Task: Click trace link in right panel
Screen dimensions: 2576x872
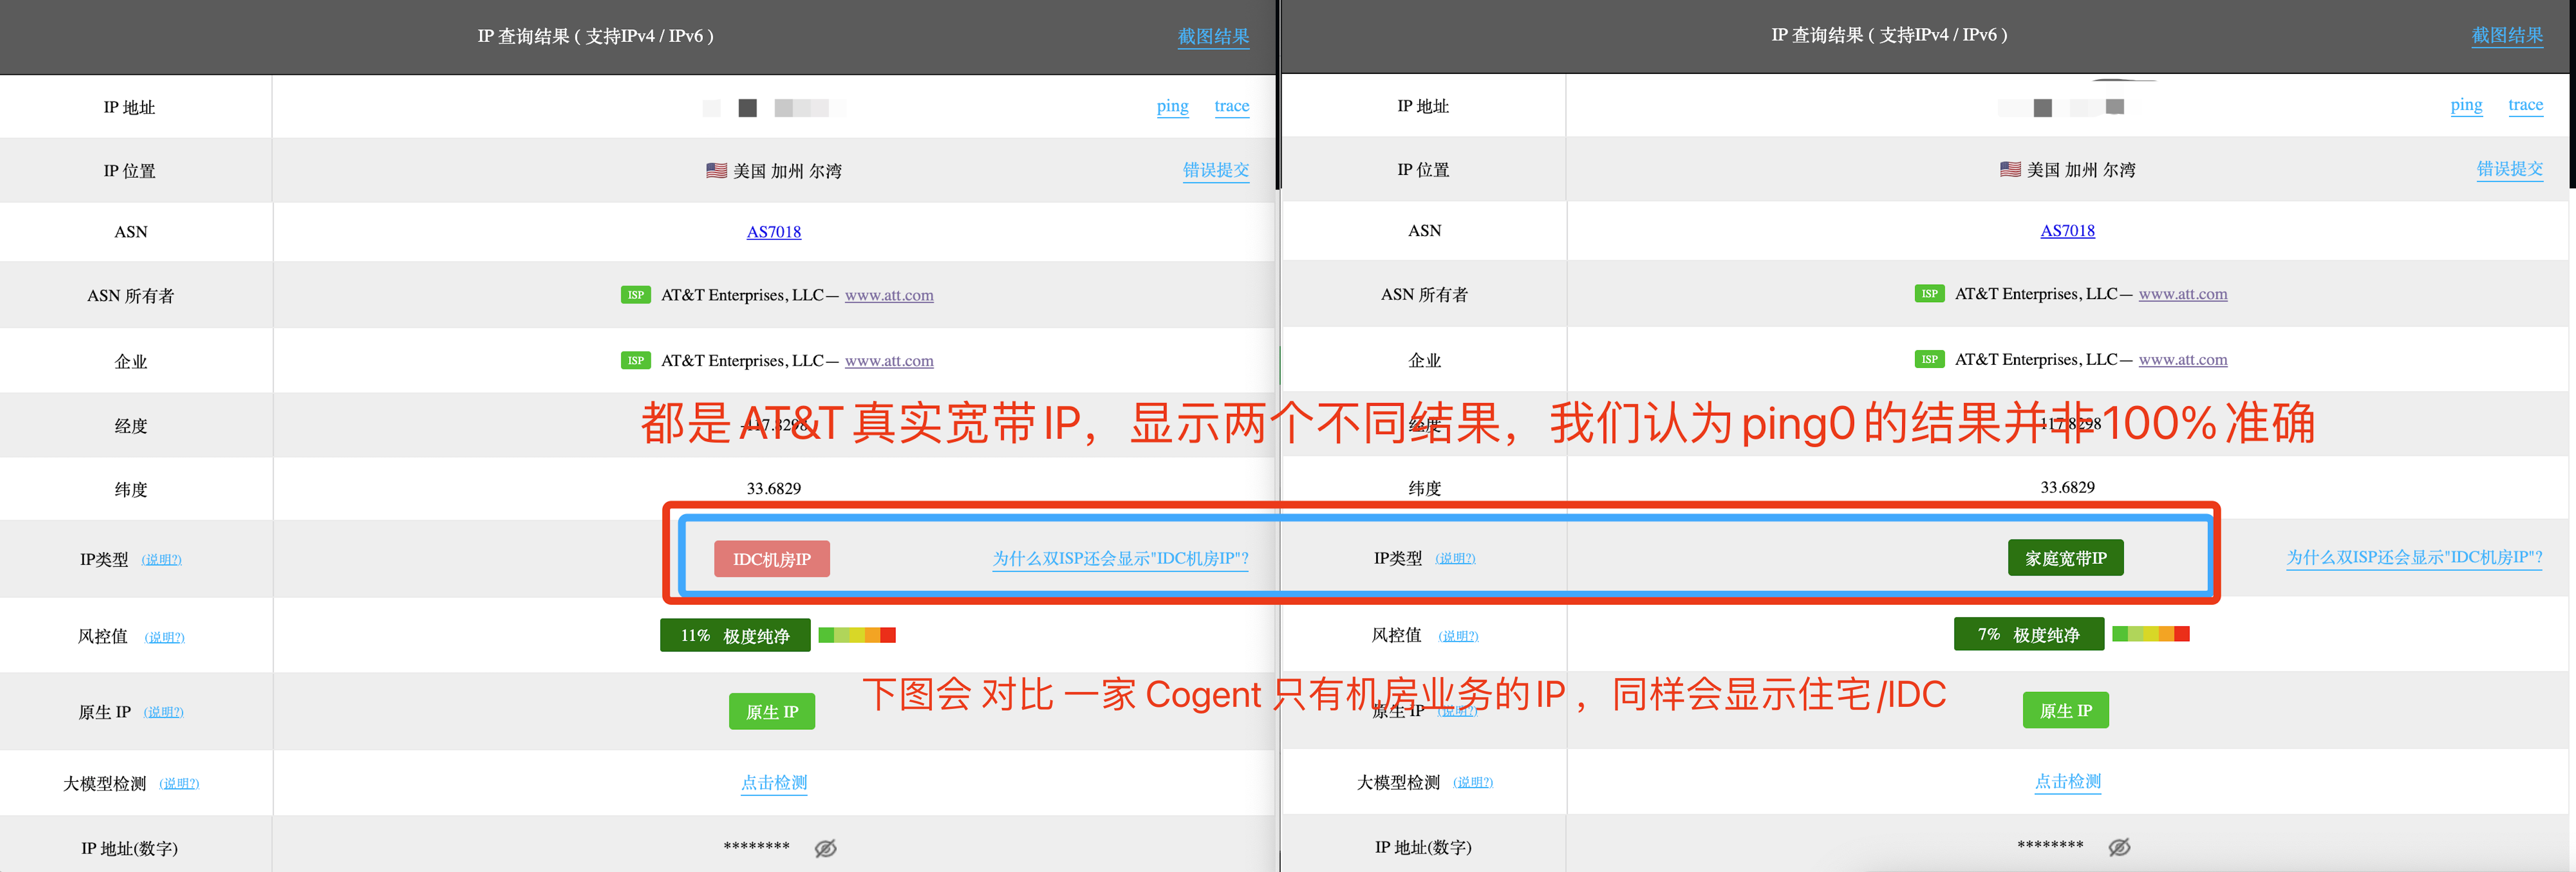Action: tap(2525, 105)
